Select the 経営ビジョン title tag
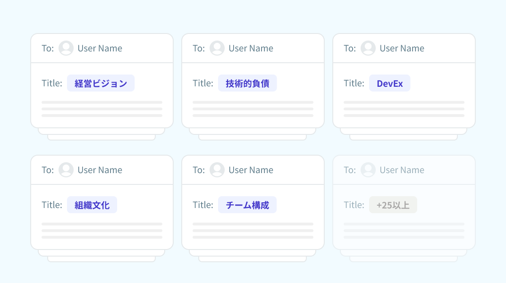Screen dimensions: 506x283 pos(101,83)
